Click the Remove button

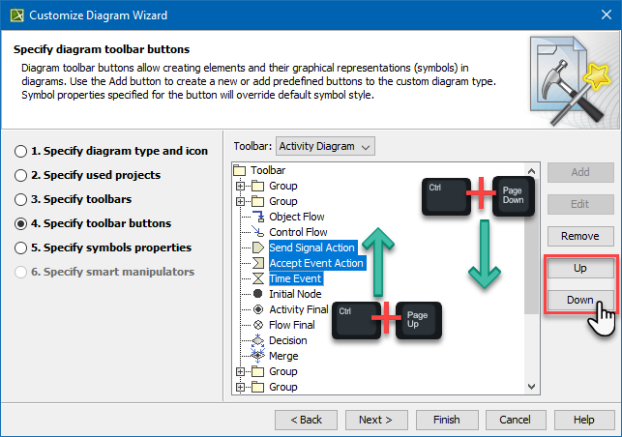coord(580,236)
